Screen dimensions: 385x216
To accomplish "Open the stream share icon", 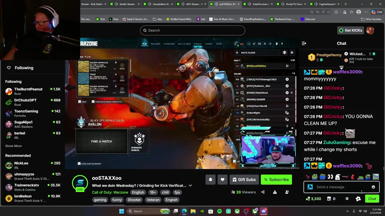I will [263, 192].
